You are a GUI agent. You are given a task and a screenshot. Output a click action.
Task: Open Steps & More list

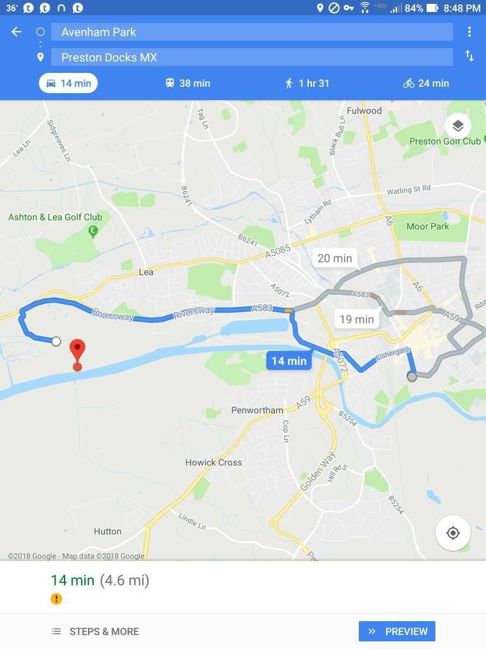tap(95, 631)
